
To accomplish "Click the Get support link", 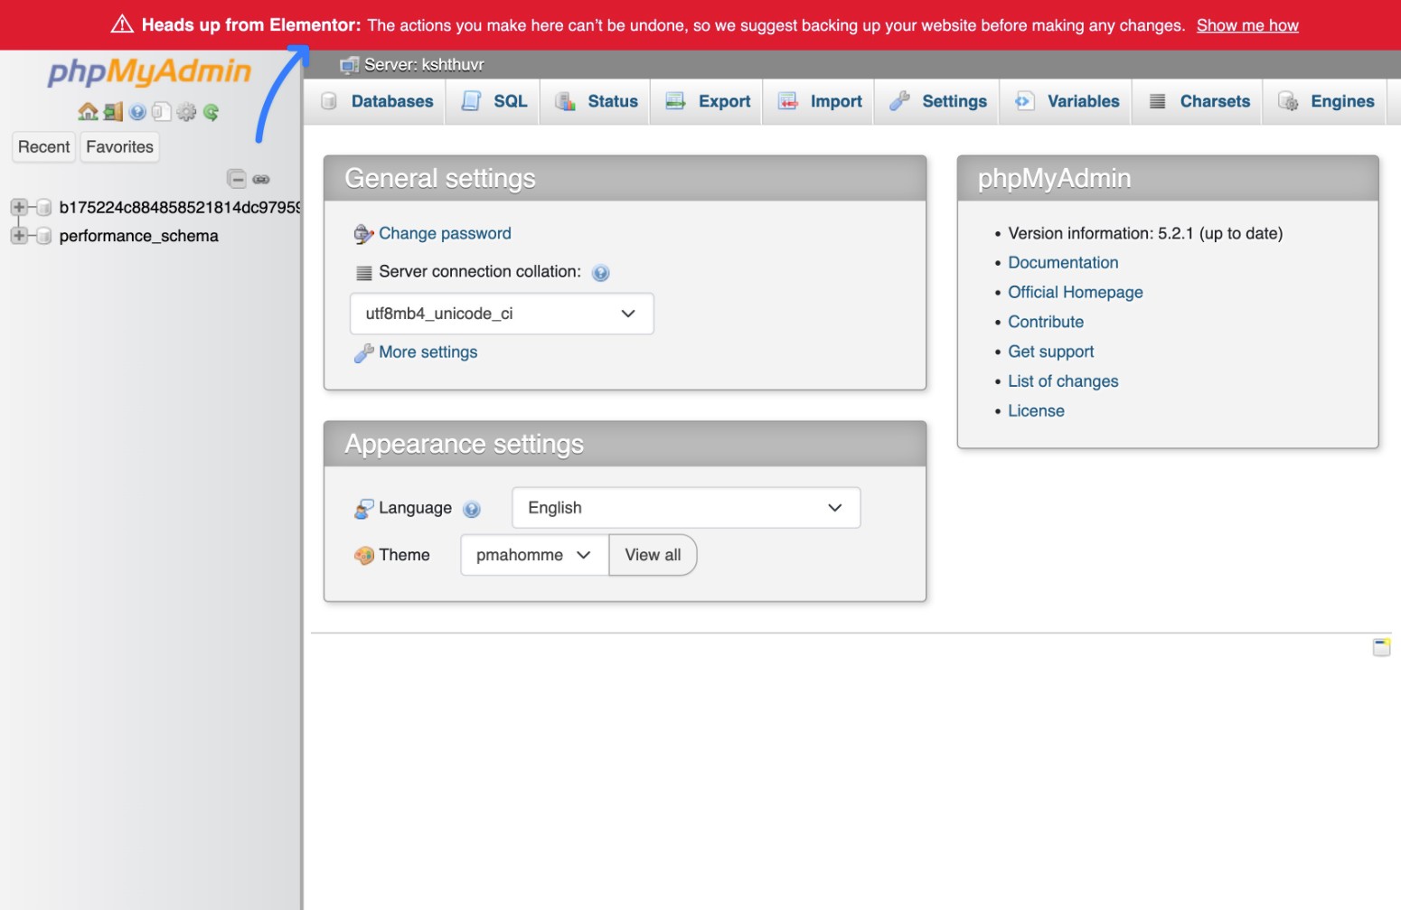I will tap(1051, 352).
